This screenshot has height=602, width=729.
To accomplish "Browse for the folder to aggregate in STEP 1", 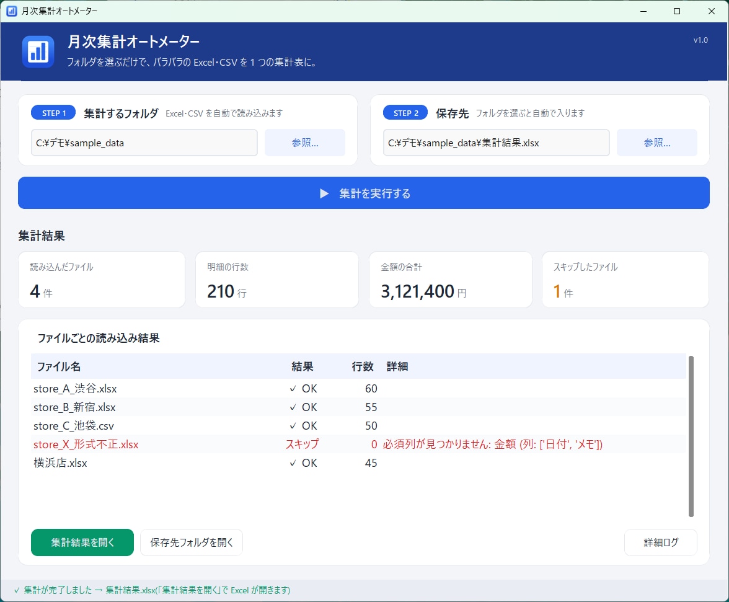I will click(305, 143).
